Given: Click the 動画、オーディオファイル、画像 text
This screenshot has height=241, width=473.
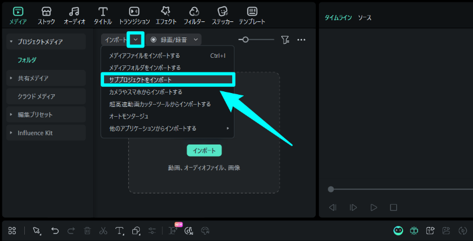Looking at the screenshot, I should tap(204, 168).
